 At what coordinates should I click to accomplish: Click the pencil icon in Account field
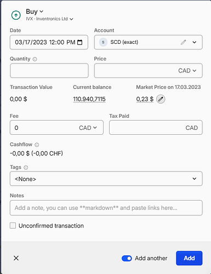[x=183, y=42]
